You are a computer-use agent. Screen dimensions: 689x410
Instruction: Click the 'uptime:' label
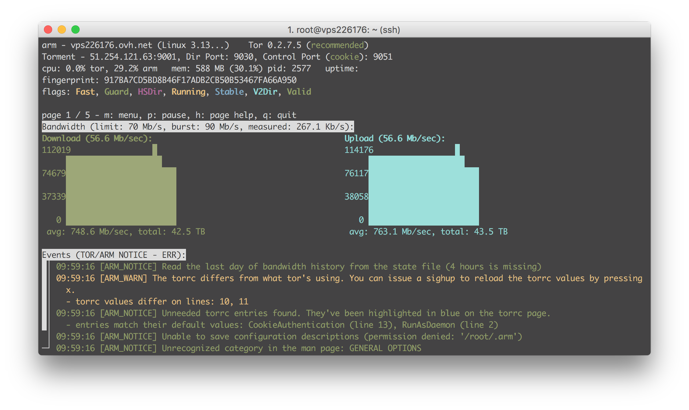coord(342,69)
